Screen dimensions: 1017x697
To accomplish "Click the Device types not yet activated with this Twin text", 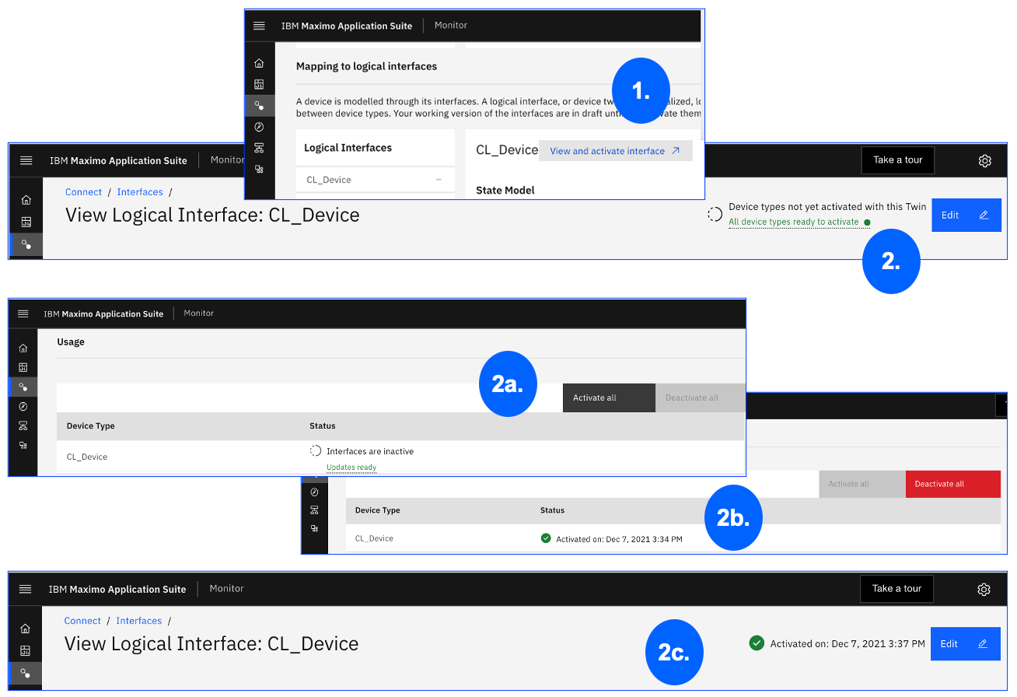I will tap(827, 207).
